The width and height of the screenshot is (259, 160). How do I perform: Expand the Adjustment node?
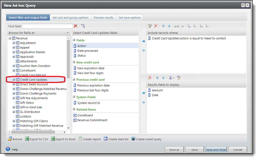click(x=14, y=43)
